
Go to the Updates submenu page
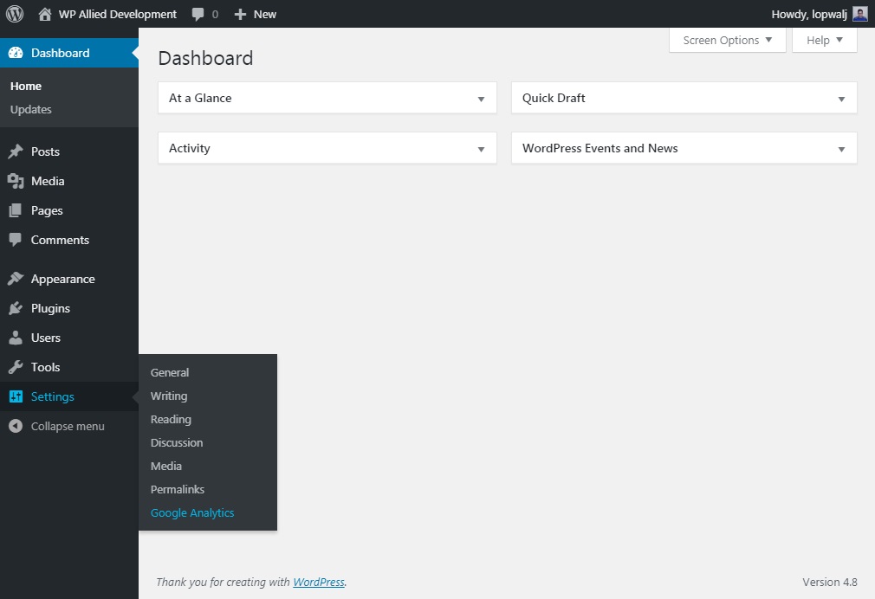(x=30, y=109)
